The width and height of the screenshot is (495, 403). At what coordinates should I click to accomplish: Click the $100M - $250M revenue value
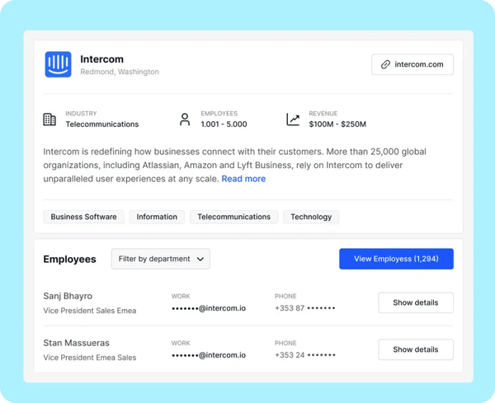click(337, 124)
